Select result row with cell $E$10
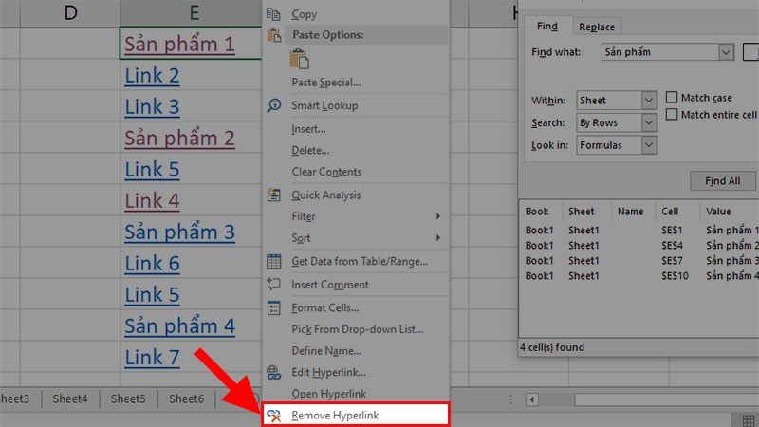 [x=639, y=275]
